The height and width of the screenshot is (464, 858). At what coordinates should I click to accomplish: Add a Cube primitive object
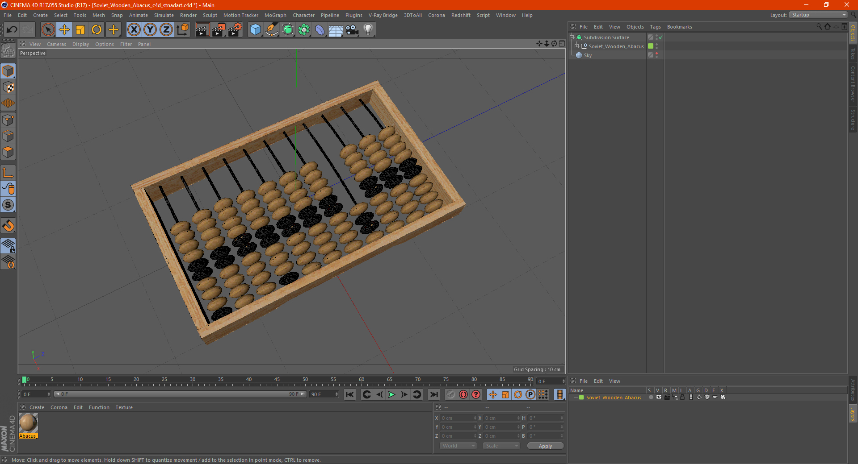click(255, 30)
